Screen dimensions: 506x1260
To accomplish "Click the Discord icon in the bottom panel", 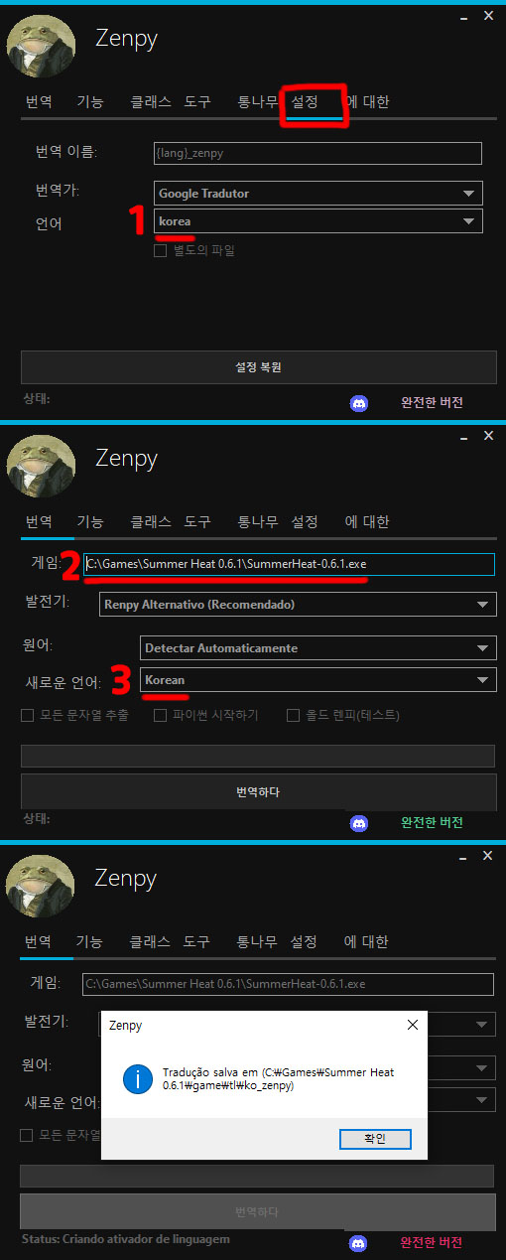I will (x=359, y=1243).
